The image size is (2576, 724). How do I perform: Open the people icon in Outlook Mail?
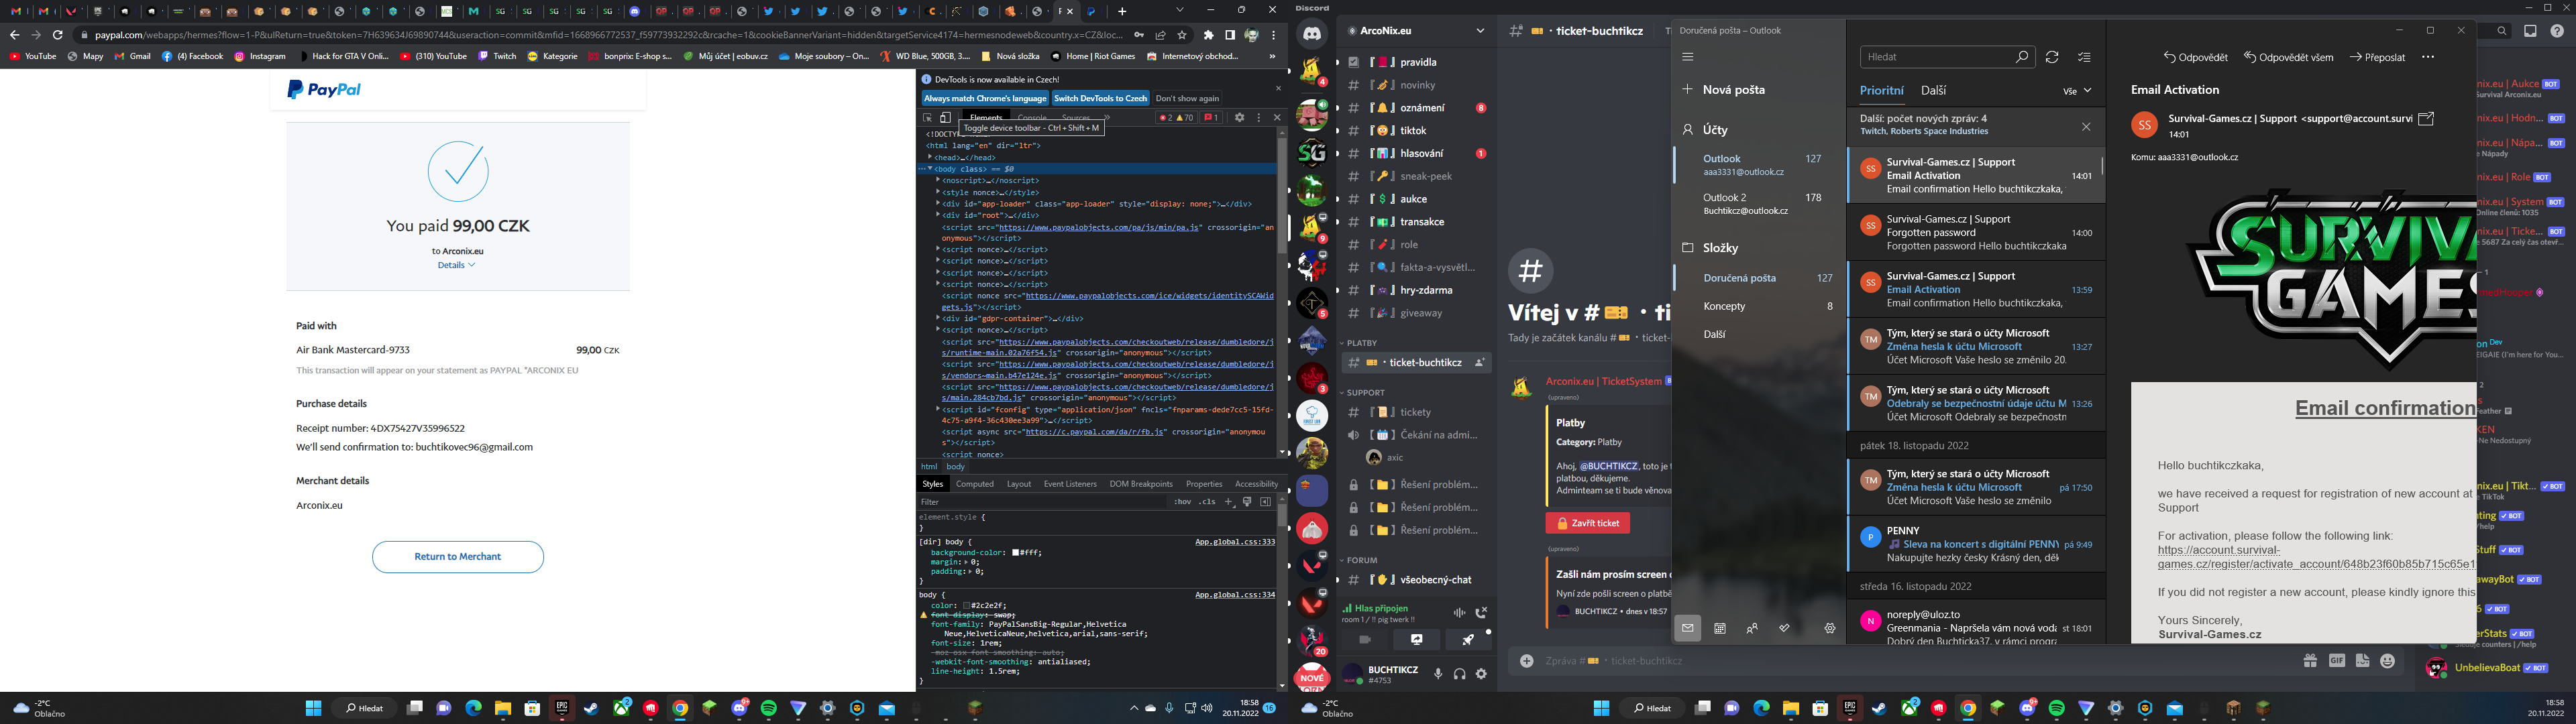(1752, 629)
